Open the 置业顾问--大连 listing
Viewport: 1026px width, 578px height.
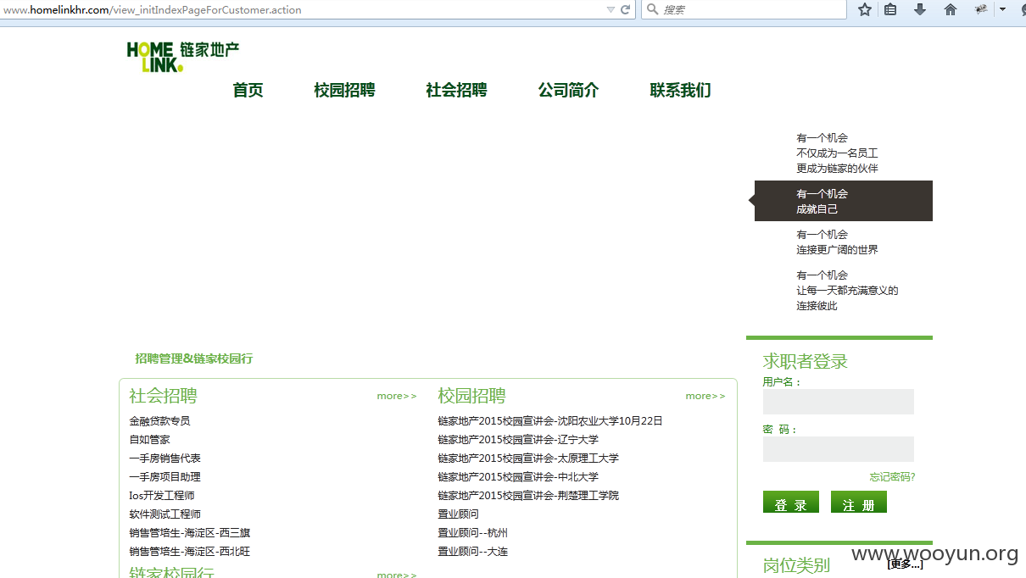472,552
